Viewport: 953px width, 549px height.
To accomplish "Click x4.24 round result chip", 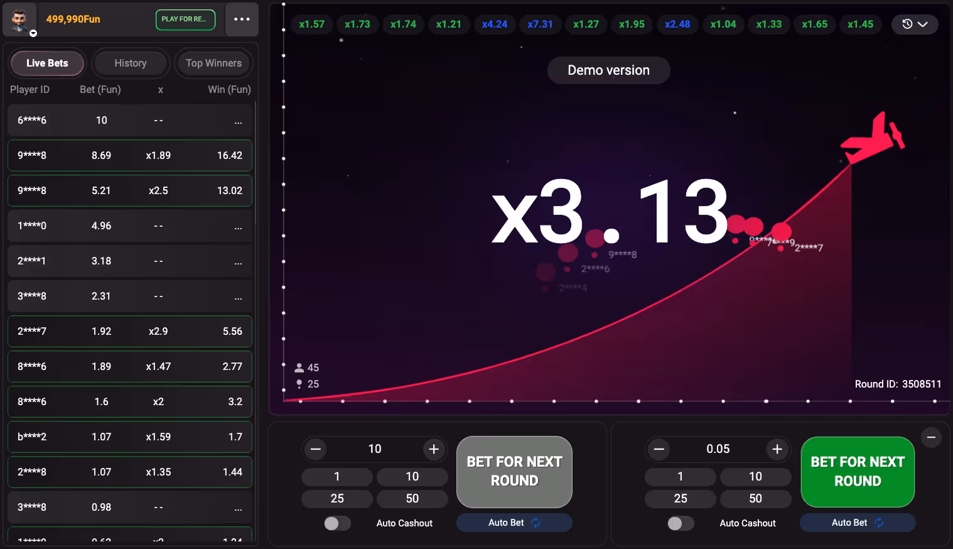I will pyautogui.click(x=495, y=24).
